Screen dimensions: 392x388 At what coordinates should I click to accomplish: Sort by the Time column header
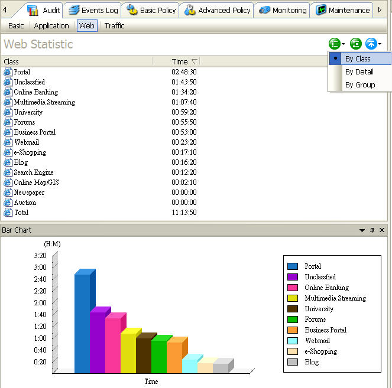point(176,61)
